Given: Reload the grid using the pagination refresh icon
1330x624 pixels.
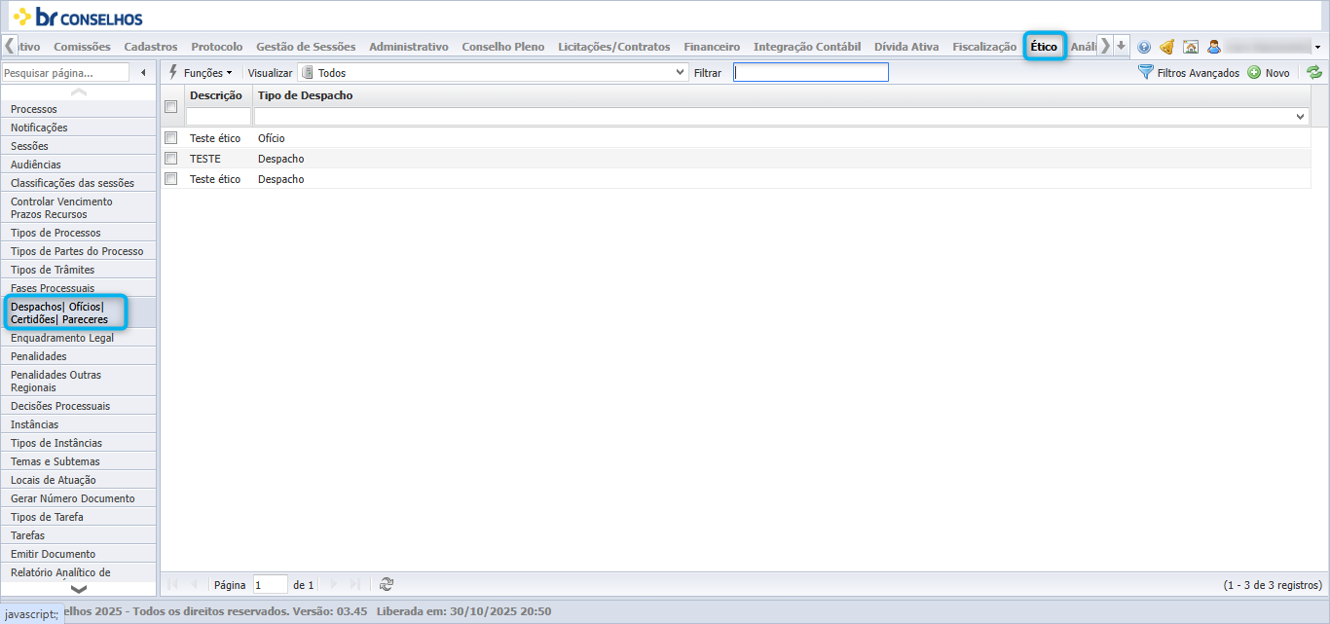Looking at the screenshot, I should [x=387, y=584].
